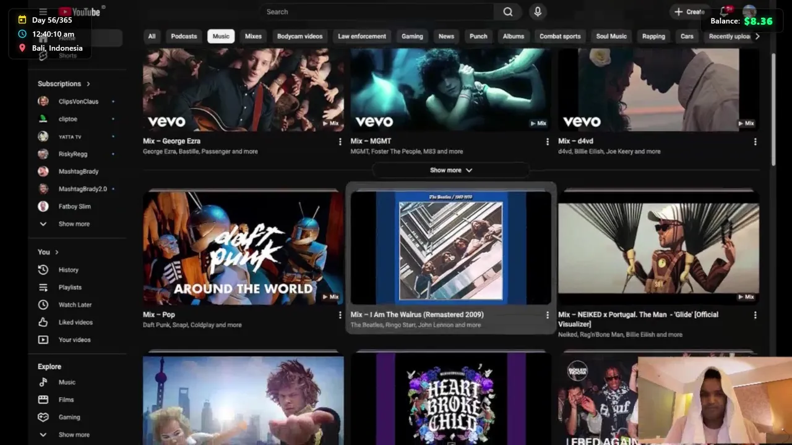Screen dimensions: 792x445
Task: Click the Explore Films icon
Action: pyautogui.click(x=43, y=399)
